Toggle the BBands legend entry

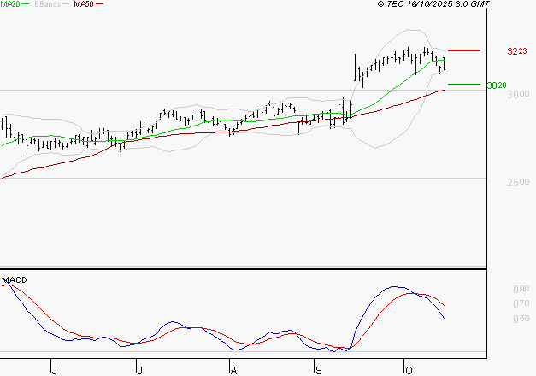point(46,4)
